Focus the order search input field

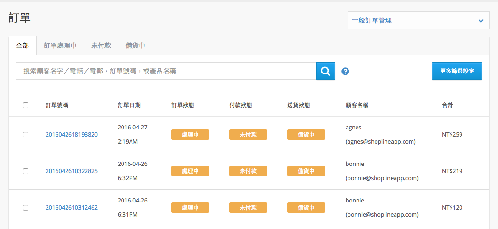point(166,71)
